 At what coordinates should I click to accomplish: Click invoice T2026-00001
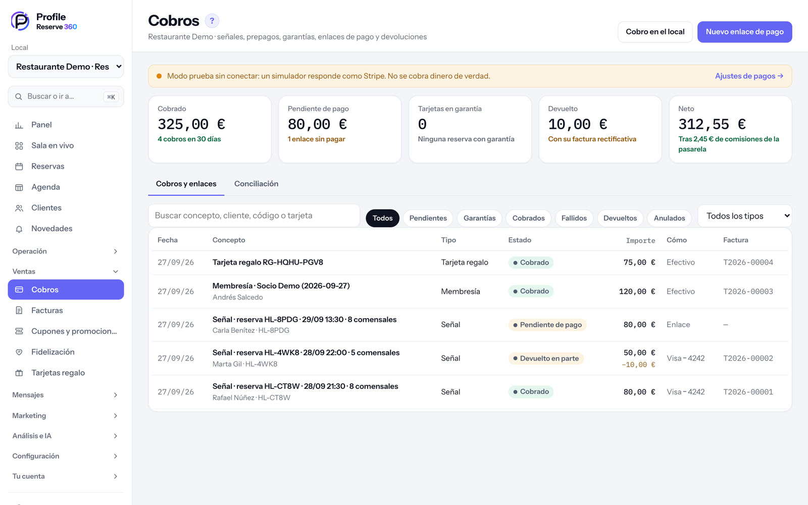(748, 392)
